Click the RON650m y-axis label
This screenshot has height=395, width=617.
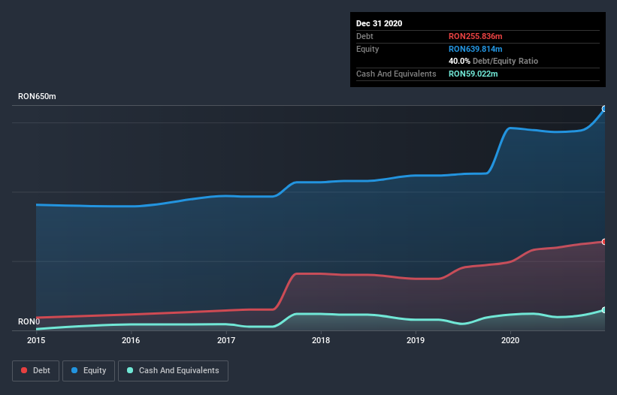tap(37, 96)
